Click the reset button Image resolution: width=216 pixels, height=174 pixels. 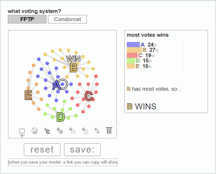42,150
